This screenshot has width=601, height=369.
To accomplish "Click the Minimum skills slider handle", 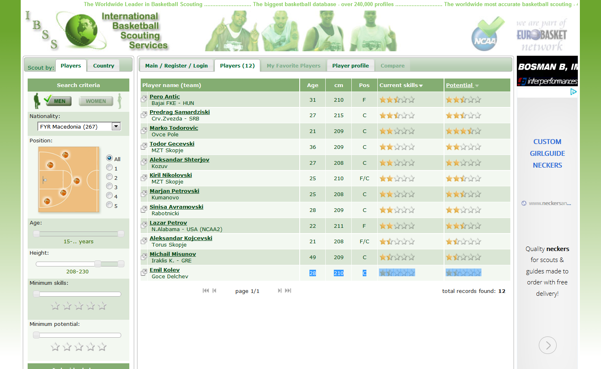I will [x=37, y=294].
